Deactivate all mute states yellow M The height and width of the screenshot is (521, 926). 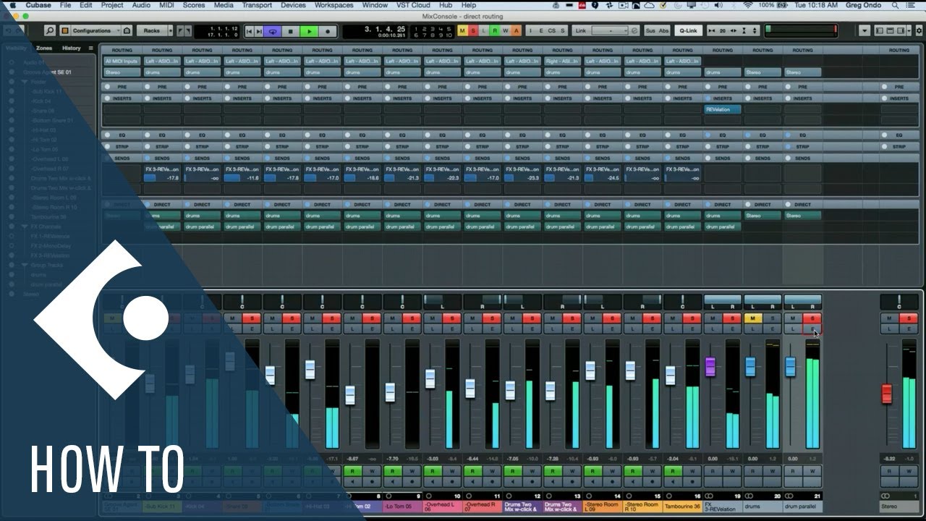point(462,31)
